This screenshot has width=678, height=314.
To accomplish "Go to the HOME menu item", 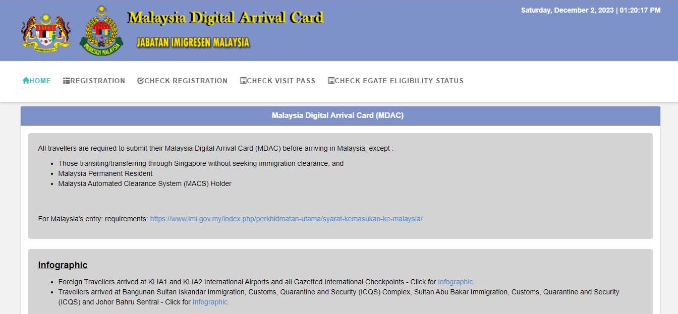I will 40,81.
